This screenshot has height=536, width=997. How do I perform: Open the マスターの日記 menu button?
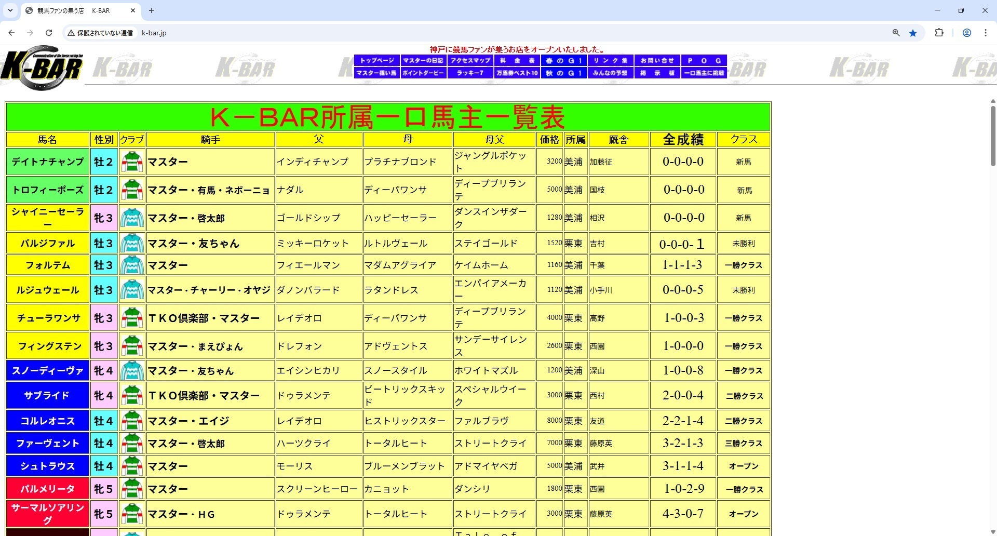(423, 61)
